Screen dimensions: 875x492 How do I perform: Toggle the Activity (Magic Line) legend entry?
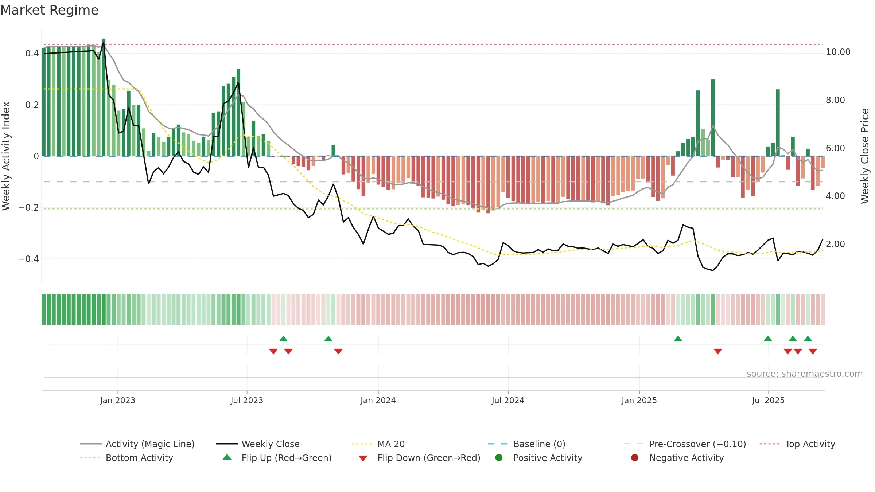pyautogui.click(x=137, y=444)
